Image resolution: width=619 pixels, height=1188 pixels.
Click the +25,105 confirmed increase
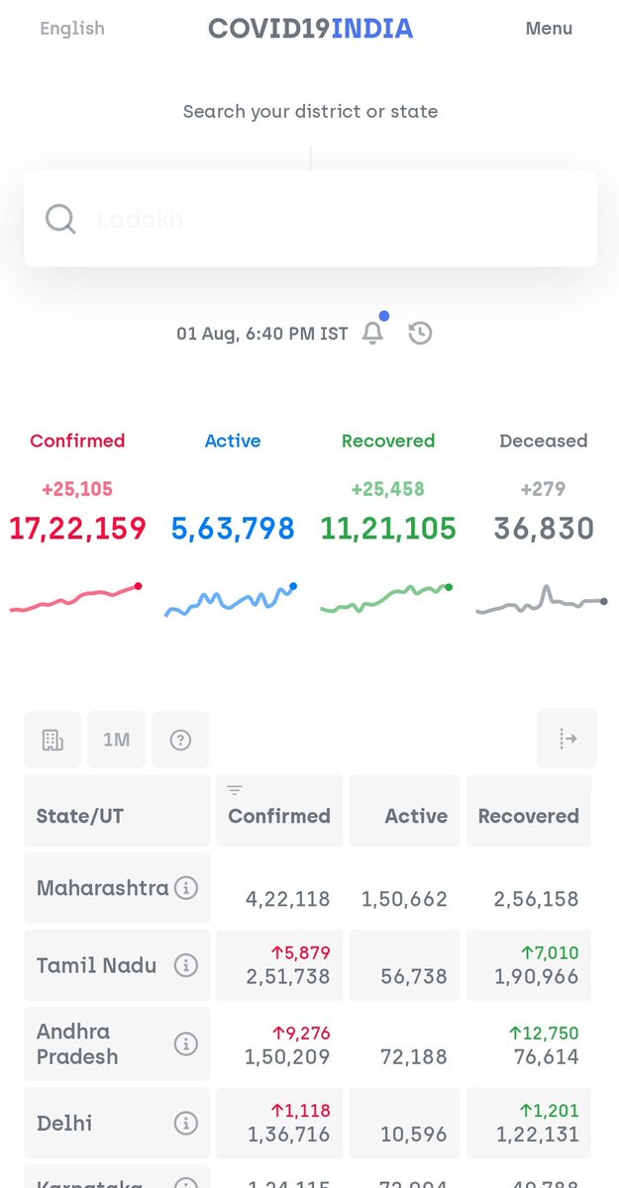point(77,489)
